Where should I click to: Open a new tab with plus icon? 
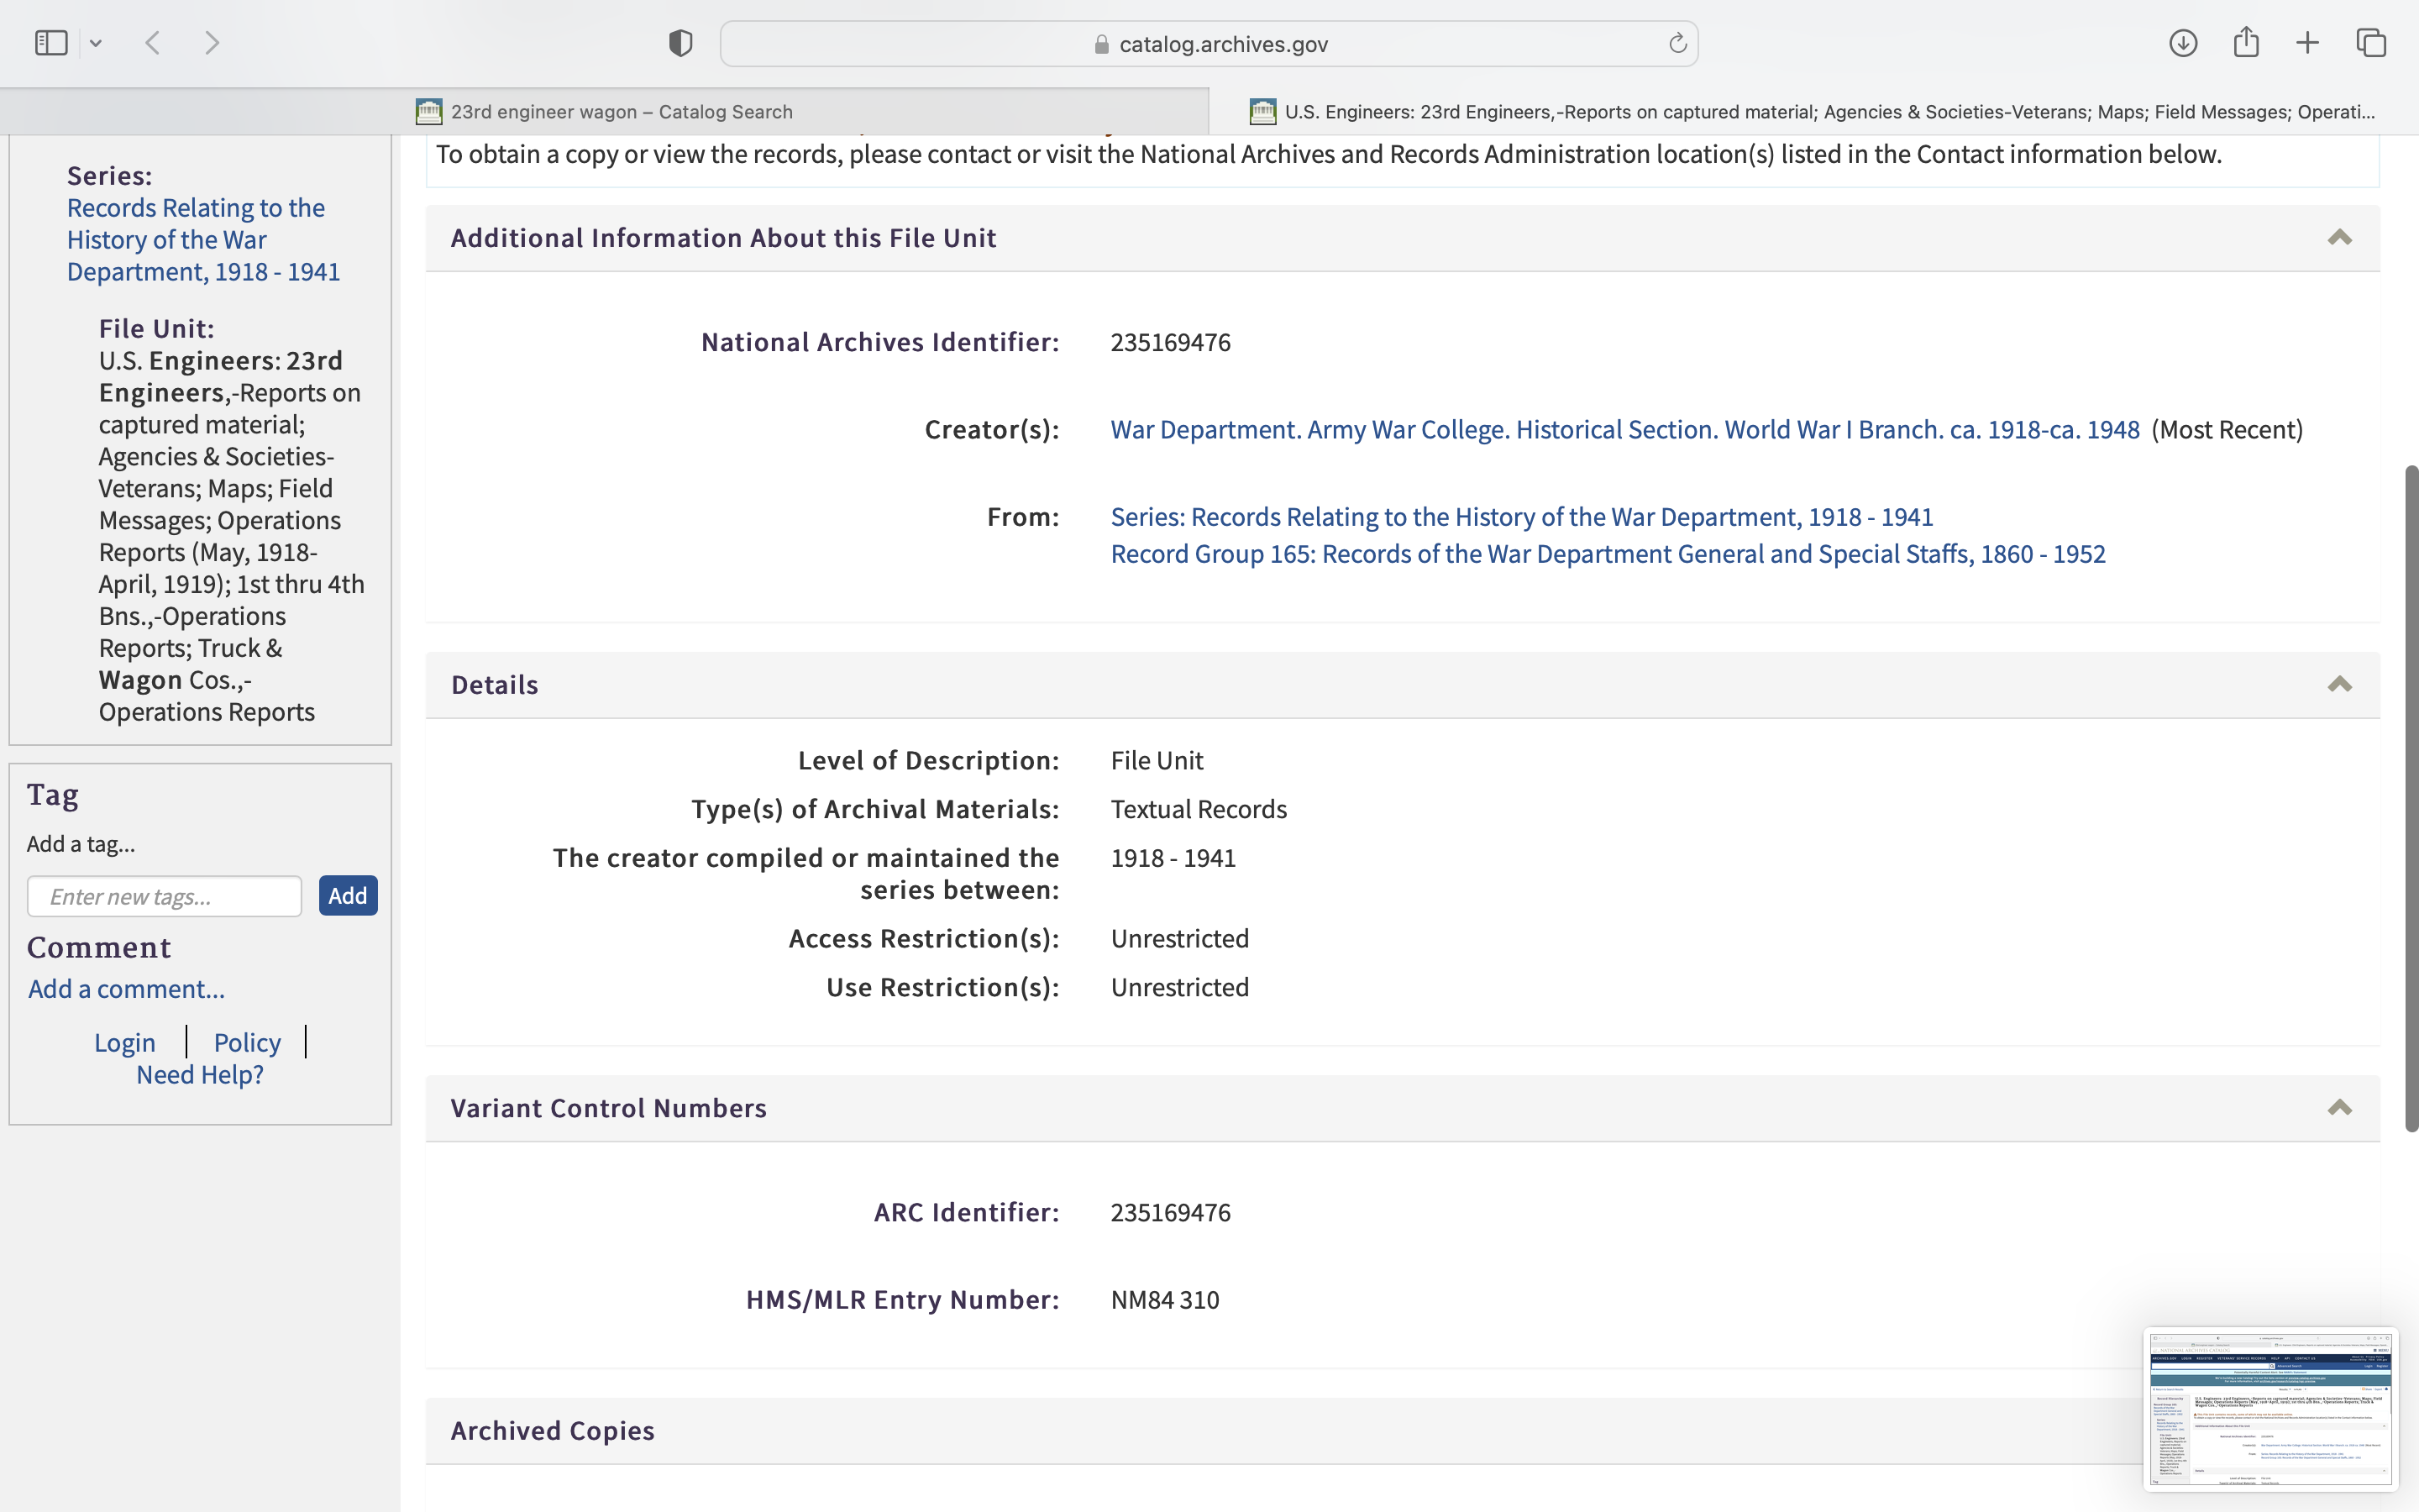[2307, 43]
